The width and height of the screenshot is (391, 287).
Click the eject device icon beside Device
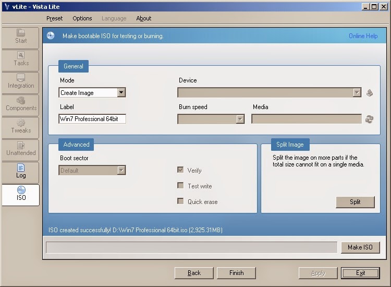click(x=370, y=93)
